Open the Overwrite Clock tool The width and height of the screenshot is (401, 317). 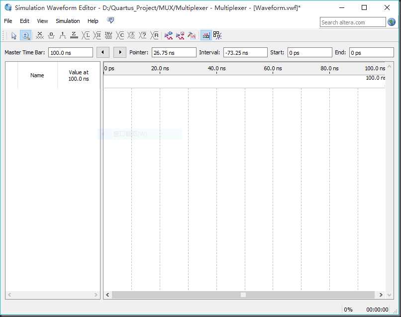tap(131, 35)
